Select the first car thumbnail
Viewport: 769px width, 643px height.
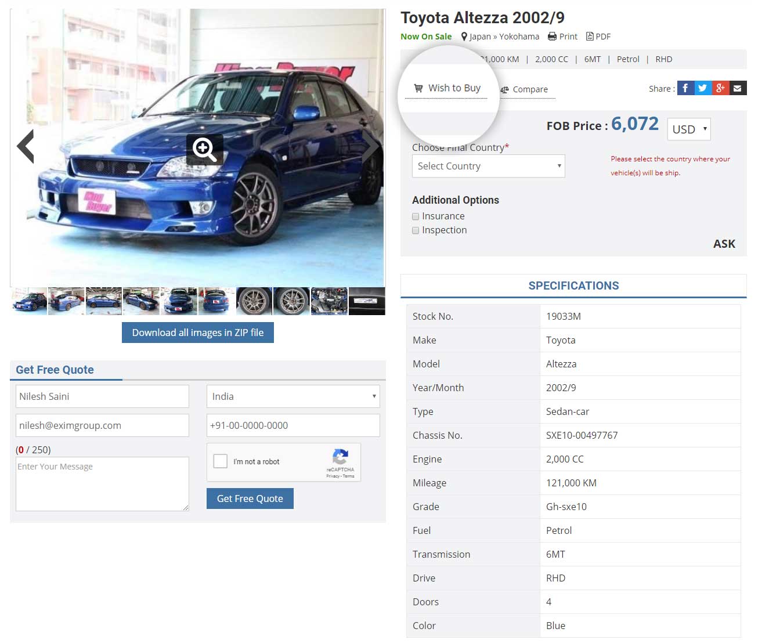click(x=29, y=301)
